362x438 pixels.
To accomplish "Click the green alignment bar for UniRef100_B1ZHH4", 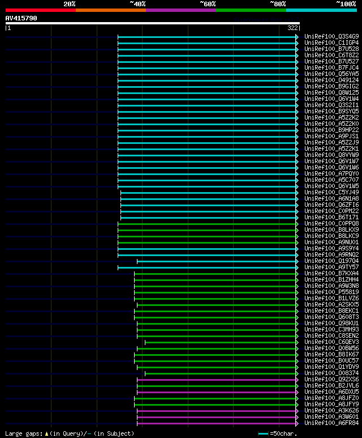I will (216, 280).
